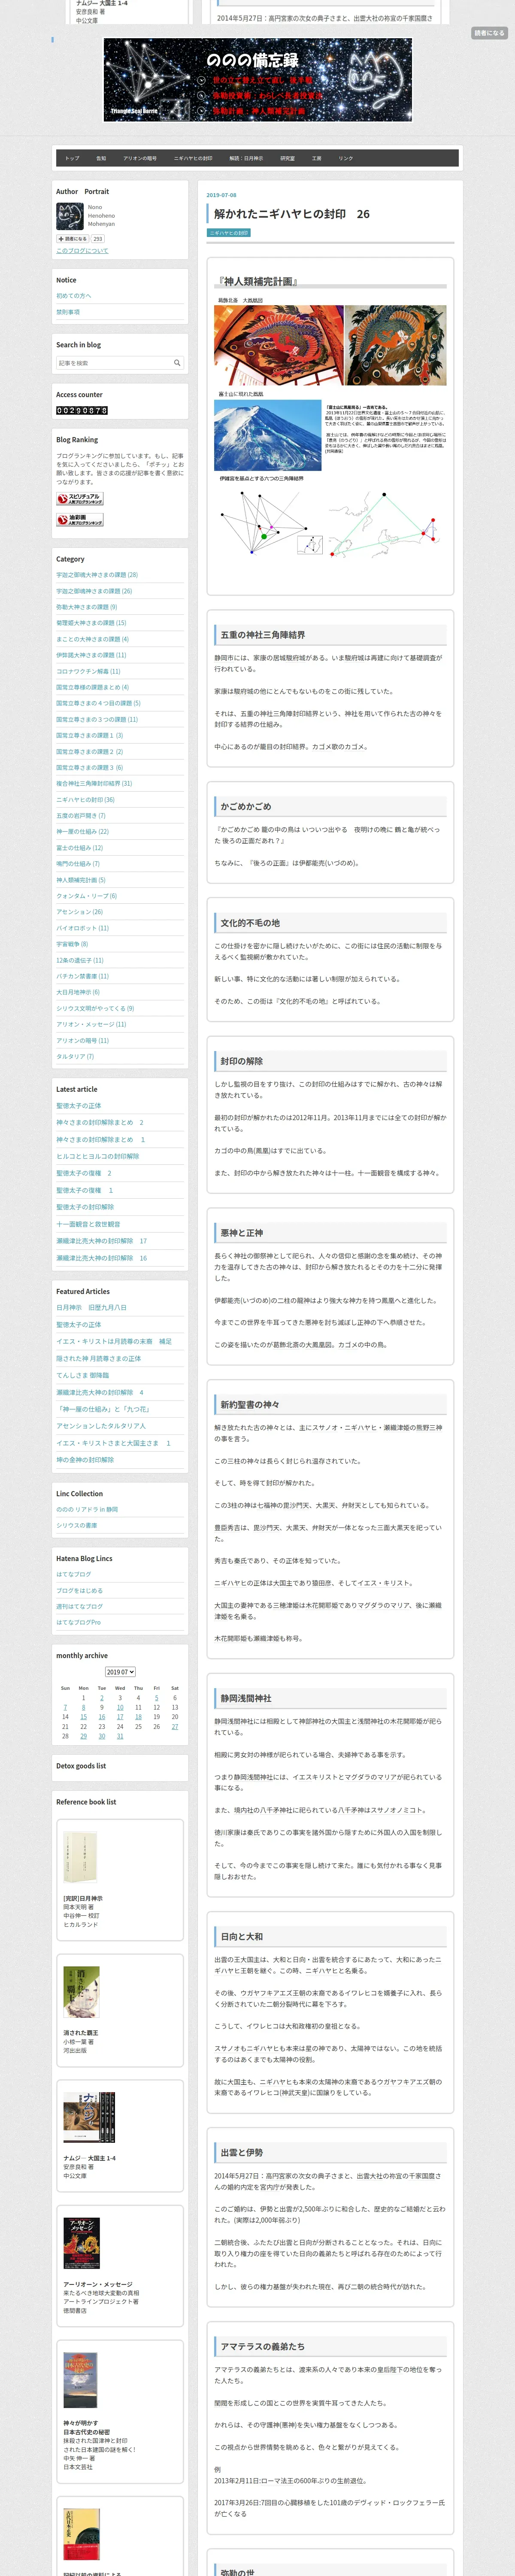Open latest article ヒルコとヒヨルコの封印解除
The height and width of the screenshot is (2576, 515).
pos(97,1156)
